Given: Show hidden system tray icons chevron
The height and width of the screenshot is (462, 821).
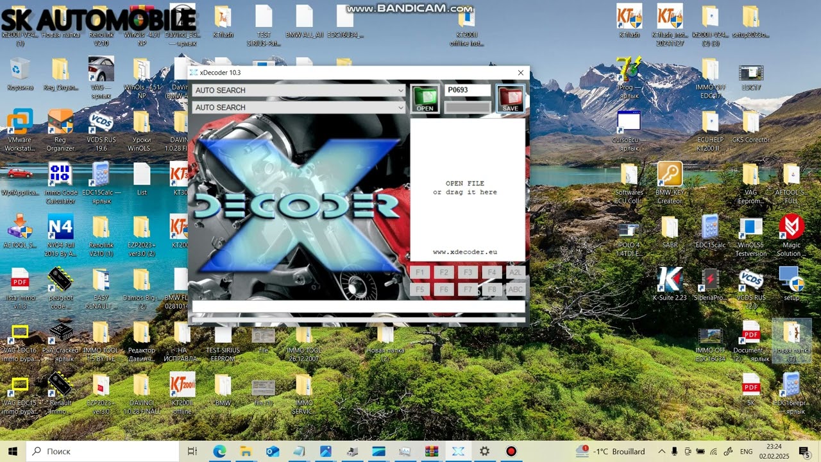Looking at the screenshot, I should coord(661,451).
